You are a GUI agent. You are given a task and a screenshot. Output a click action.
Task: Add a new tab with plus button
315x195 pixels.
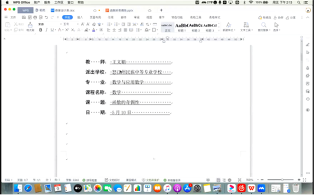pos(161,10)
